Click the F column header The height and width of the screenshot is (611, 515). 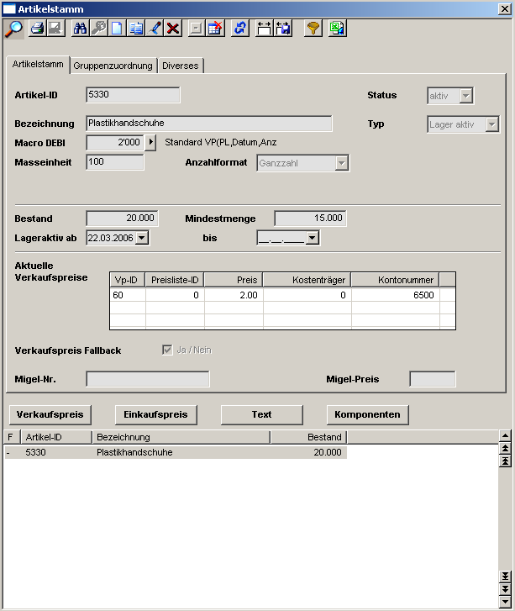(x=12, y=437)
